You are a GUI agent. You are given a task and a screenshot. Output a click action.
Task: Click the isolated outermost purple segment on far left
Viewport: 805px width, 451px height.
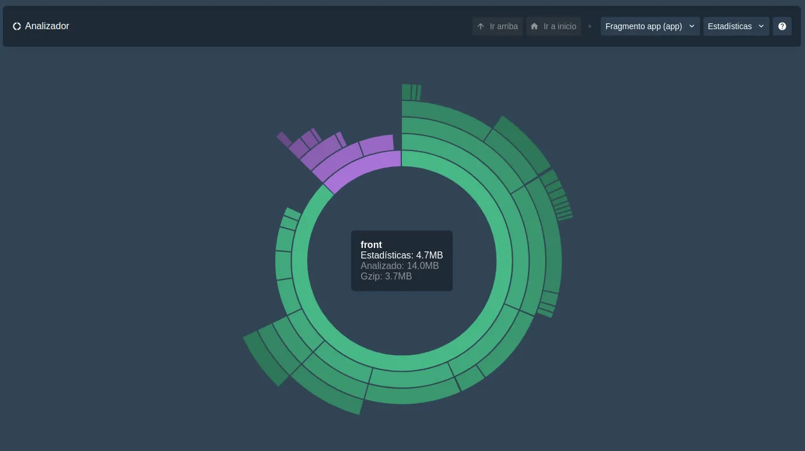284,139
